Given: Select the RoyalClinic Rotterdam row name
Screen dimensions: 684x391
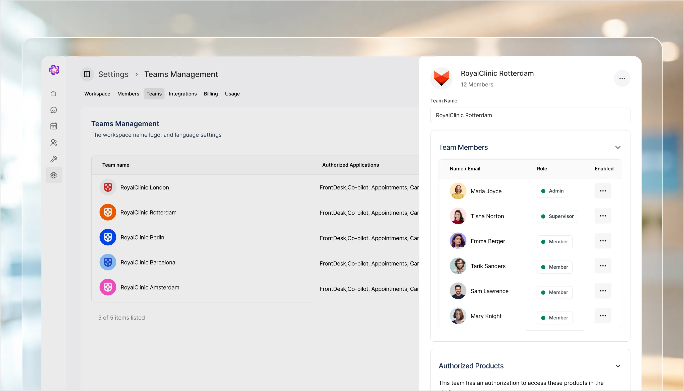Looking at the screenshot, I should pos(148,213).
